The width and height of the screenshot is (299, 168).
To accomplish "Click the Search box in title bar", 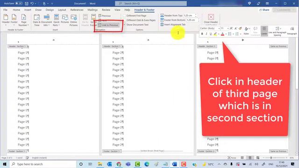I will [151, 3].
